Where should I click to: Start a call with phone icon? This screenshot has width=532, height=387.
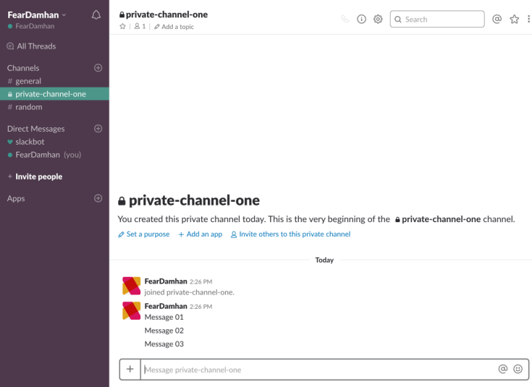[x=345, y=20]
